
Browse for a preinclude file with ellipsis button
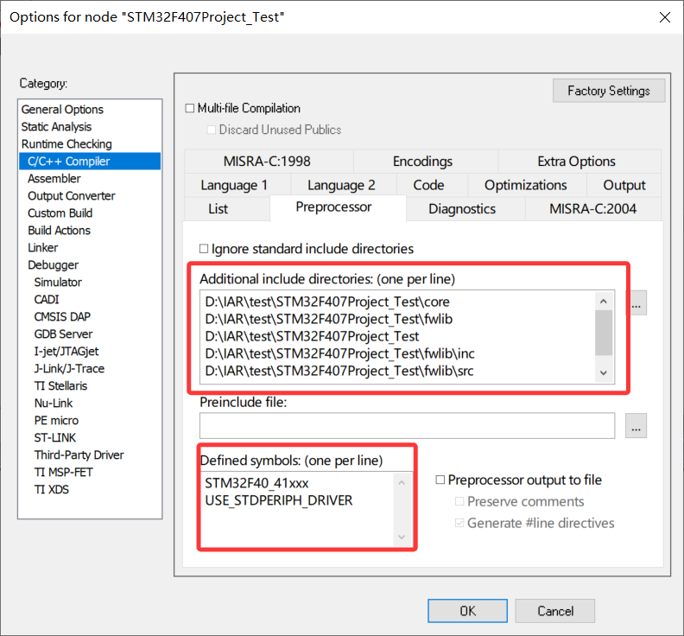pyautogui.click(x=636, y=426)
